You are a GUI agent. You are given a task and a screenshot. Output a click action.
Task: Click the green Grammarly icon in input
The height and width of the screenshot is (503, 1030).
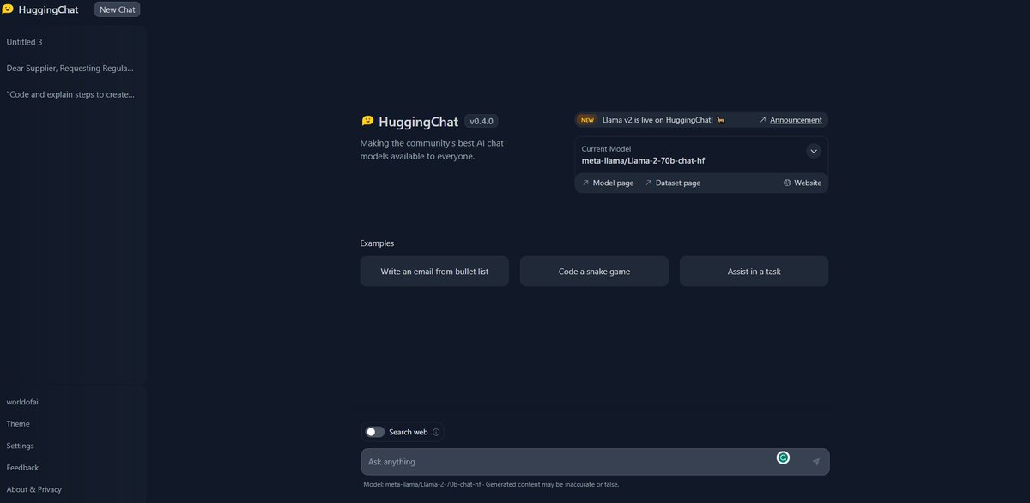[783, 458]
